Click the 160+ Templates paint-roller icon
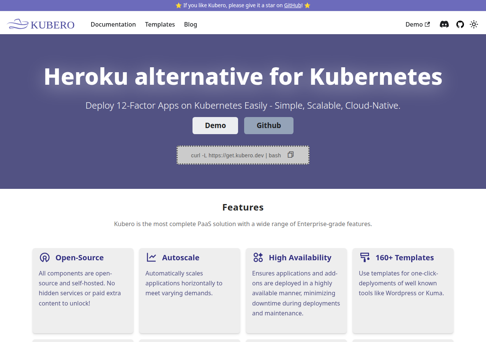This screenshot has height=342, width=486. coord(365,257)
